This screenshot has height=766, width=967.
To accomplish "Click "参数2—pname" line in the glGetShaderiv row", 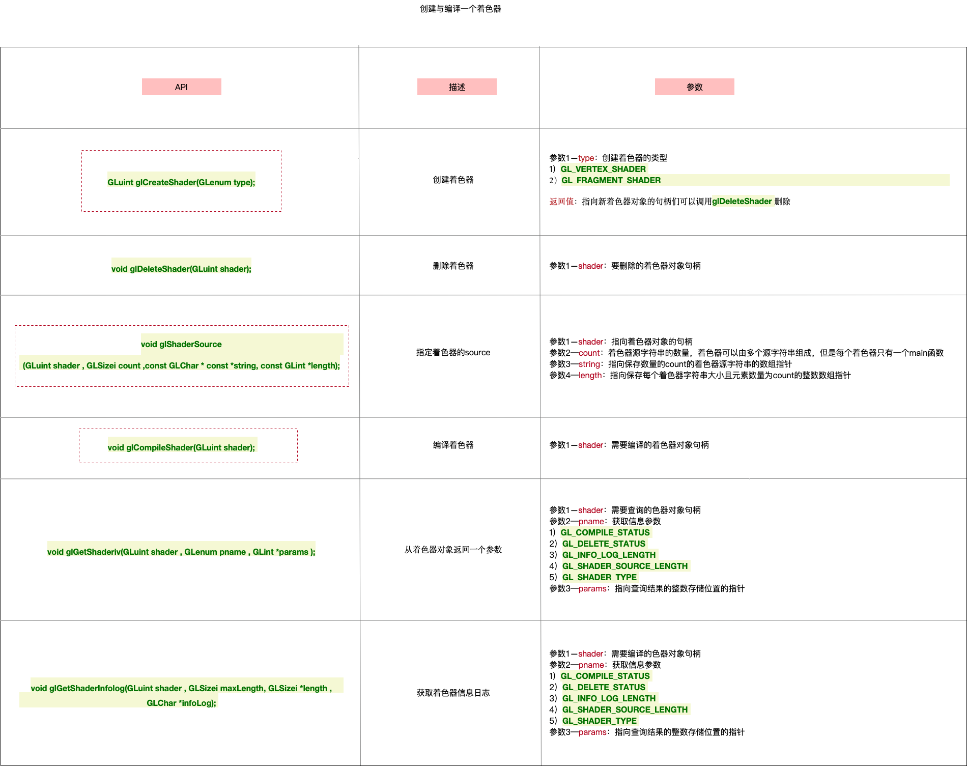I will [x=605, y=521].
